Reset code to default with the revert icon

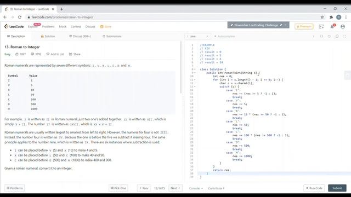[329, 36]
